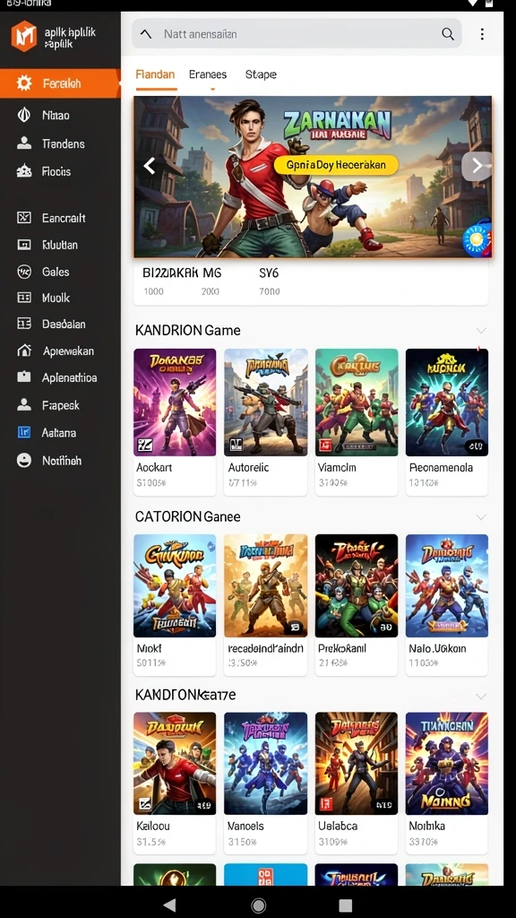516x918 pixels.
Task: Open the Dasdaian sidebar icon
Action: click(24, 323)
